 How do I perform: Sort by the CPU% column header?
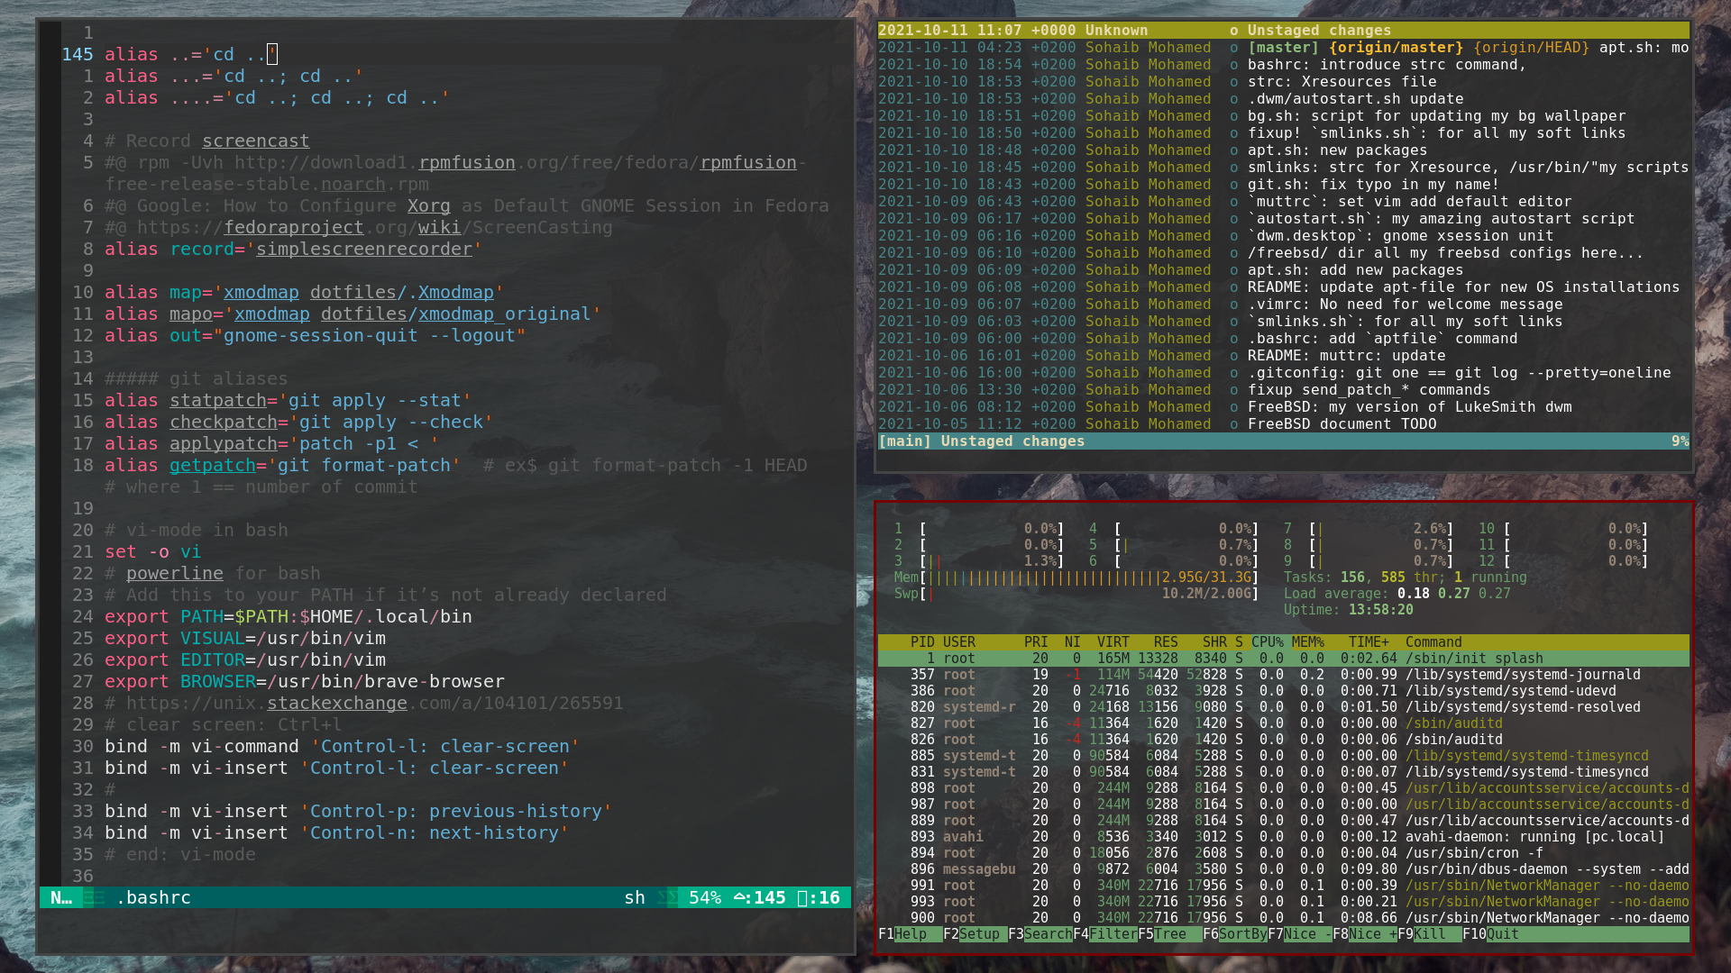click(1267, 642)
